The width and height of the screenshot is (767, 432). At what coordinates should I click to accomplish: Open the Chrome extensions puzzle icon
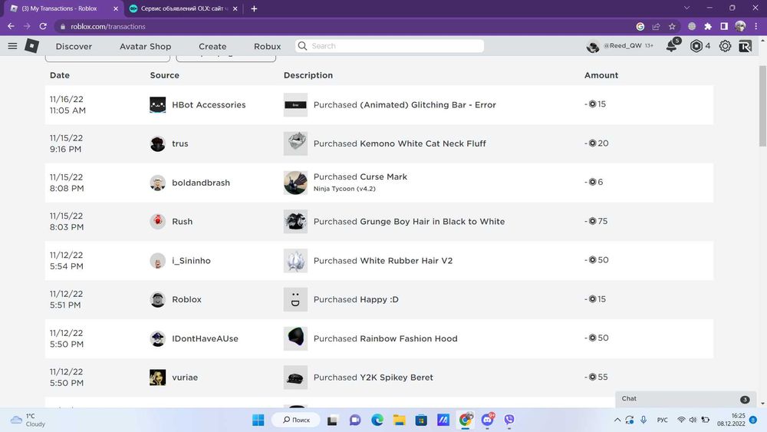point(708,26)
